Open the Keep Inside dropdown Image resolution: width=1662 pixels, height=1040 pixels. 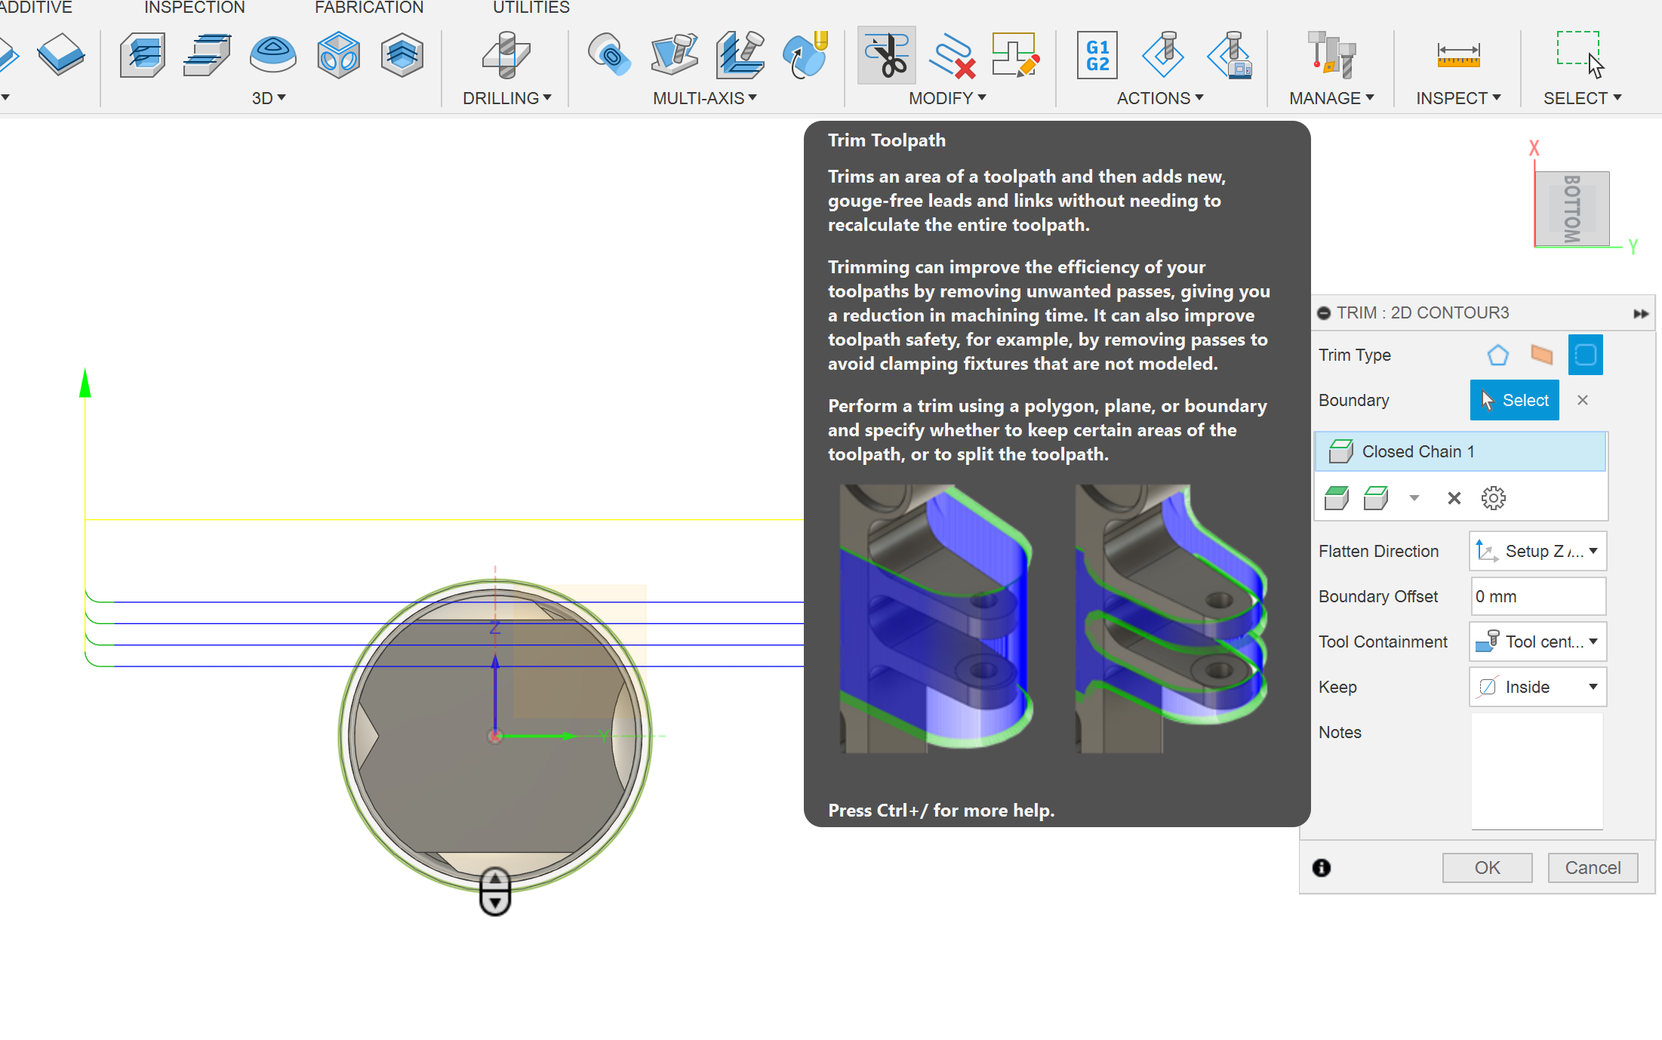(1537, 687)
